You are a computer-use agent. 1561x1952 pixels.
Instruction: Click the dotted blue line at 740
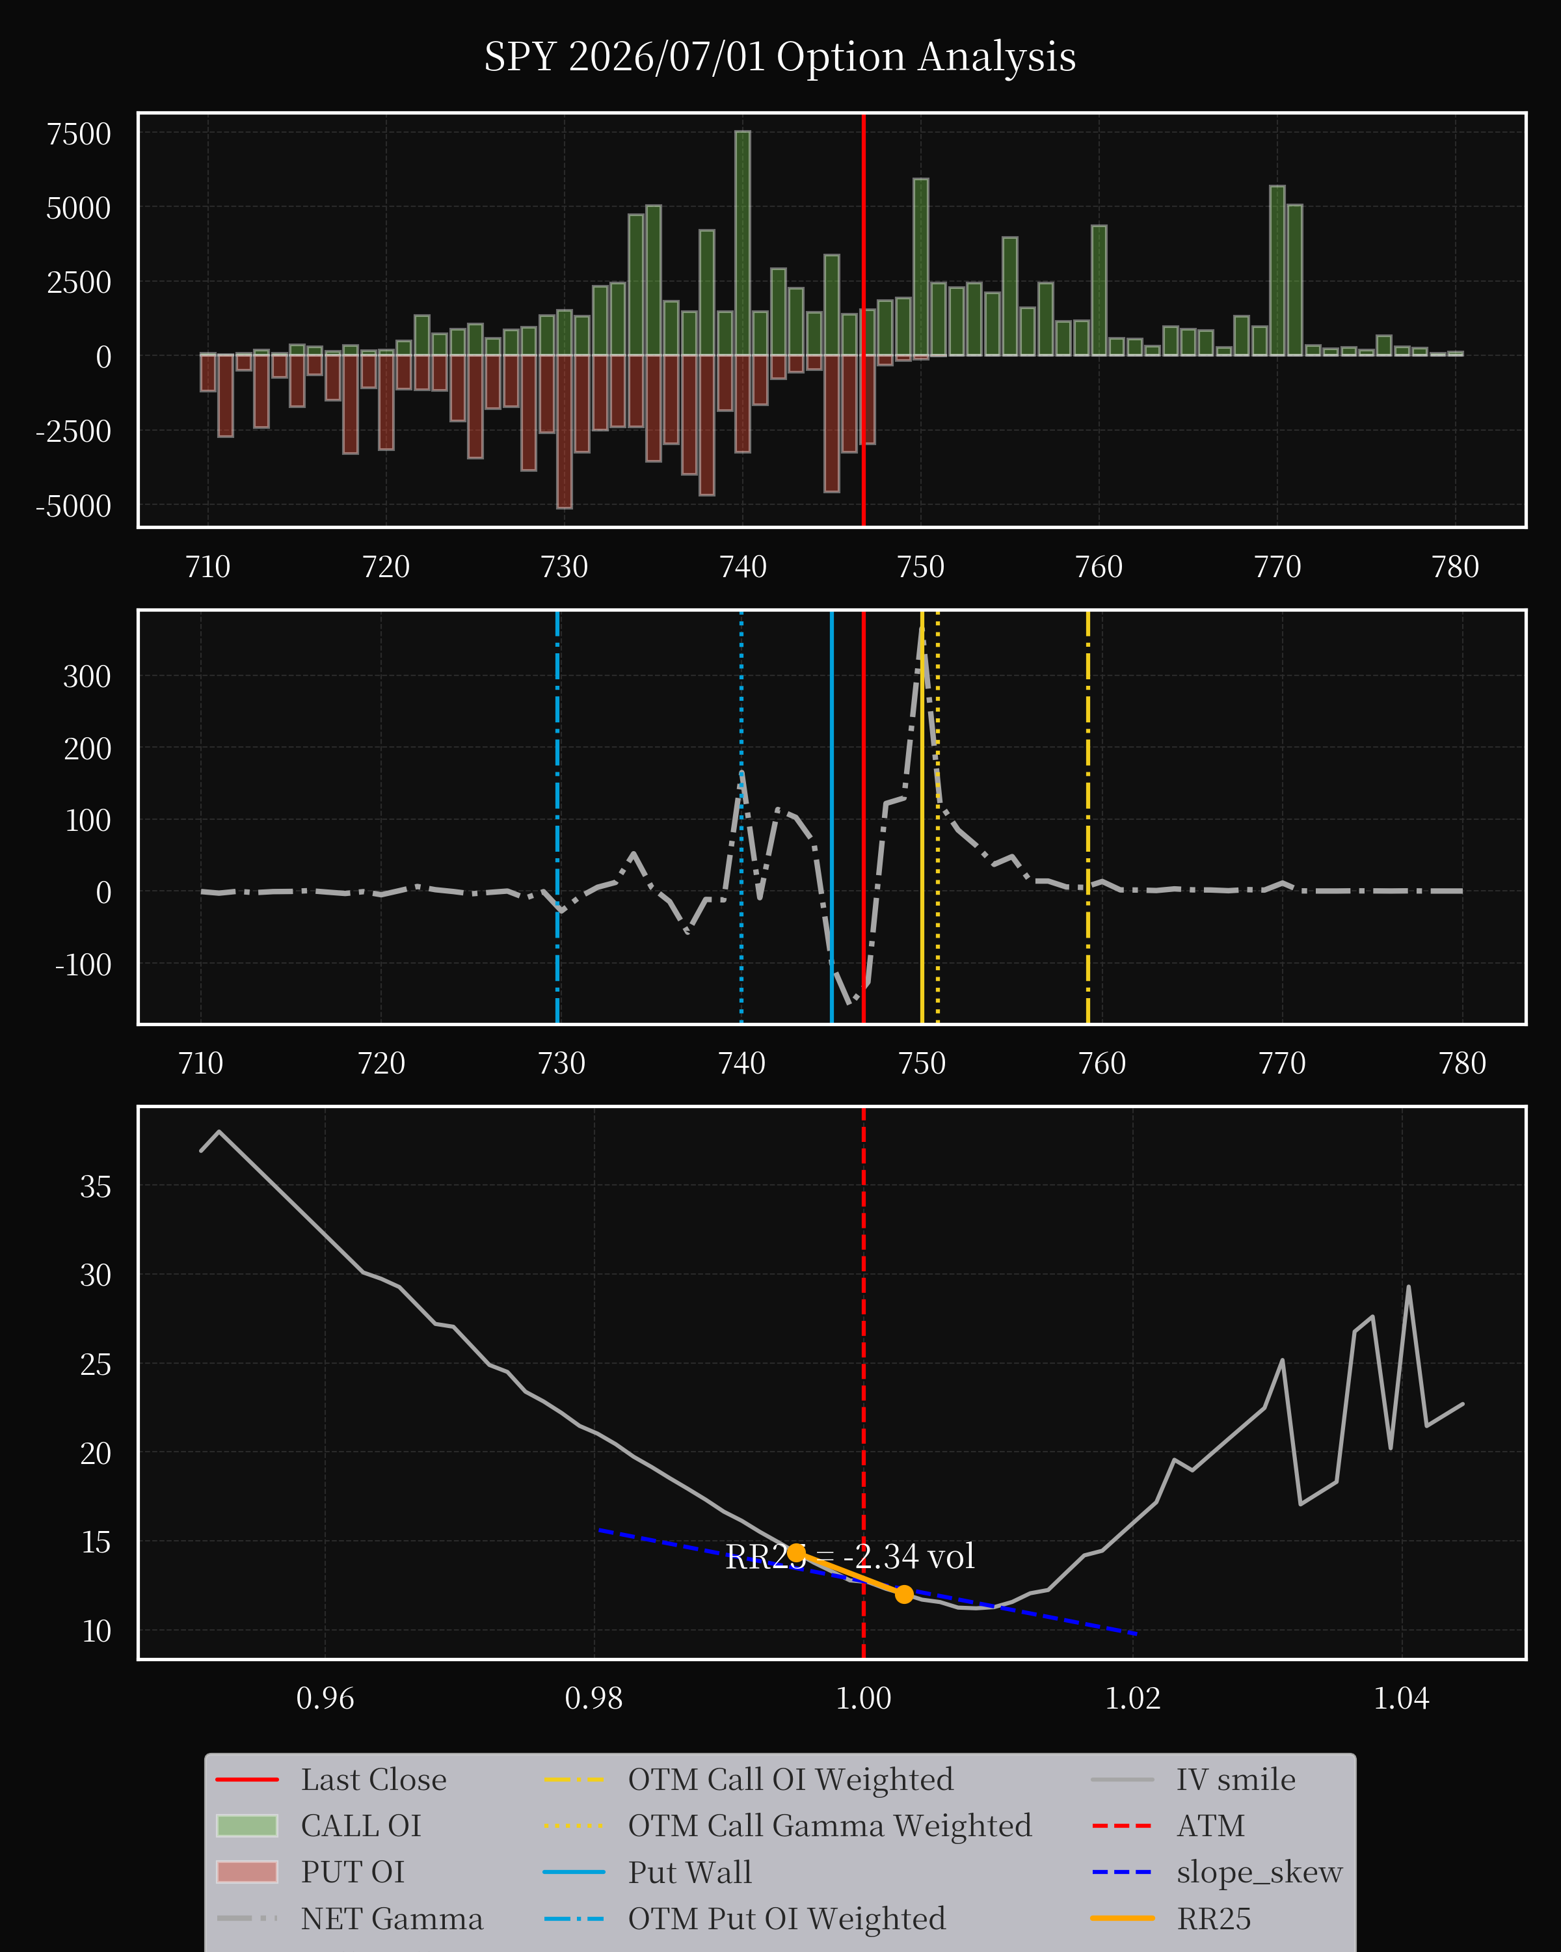(x=741, y=817)
